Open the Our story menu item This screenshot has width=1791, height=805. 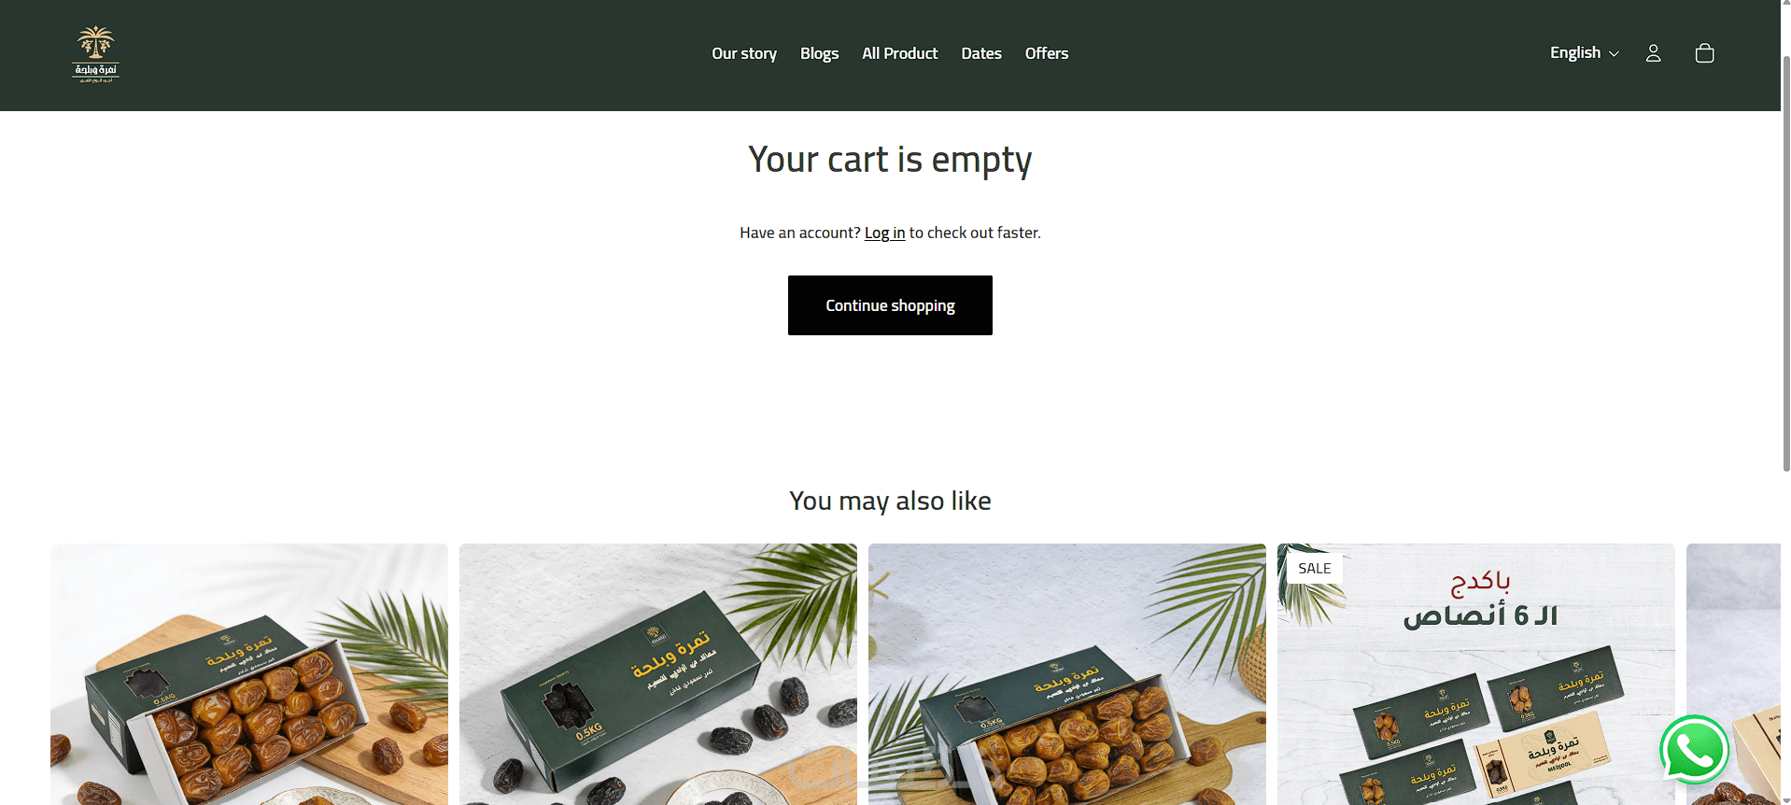[x=744, y=53]
